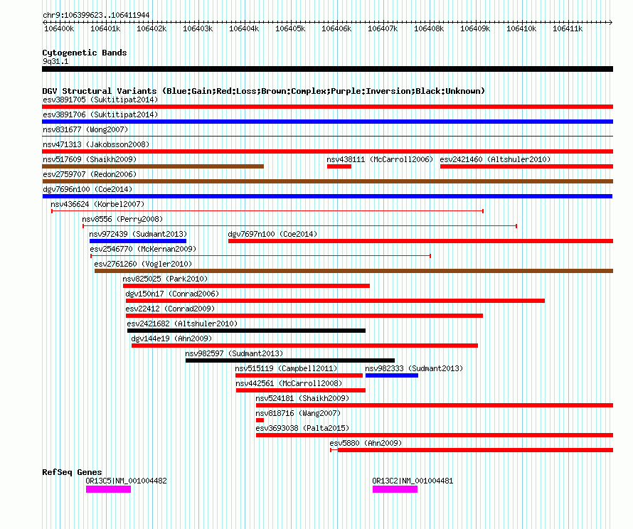Click the 106406k ruler tick label

click(x=336, y=28)
